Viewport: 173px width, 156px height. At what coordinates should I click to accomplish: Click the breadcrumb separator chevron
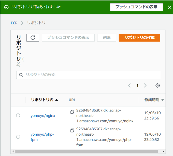(22, 23)
